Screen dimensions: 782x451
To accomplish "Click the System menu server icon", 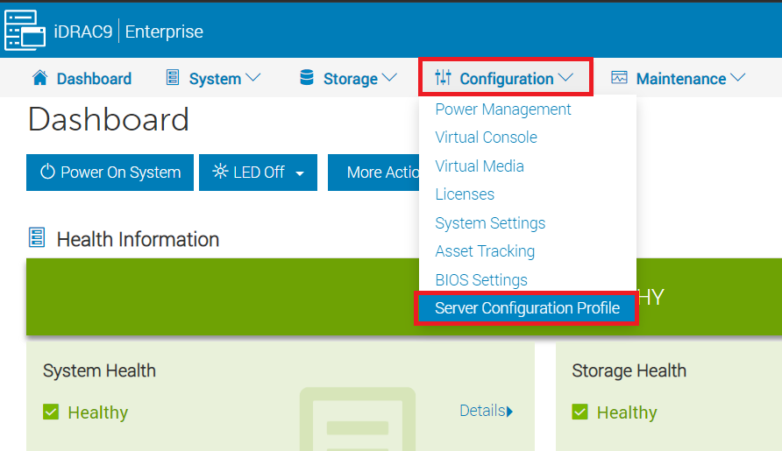I will click(173, 78).
